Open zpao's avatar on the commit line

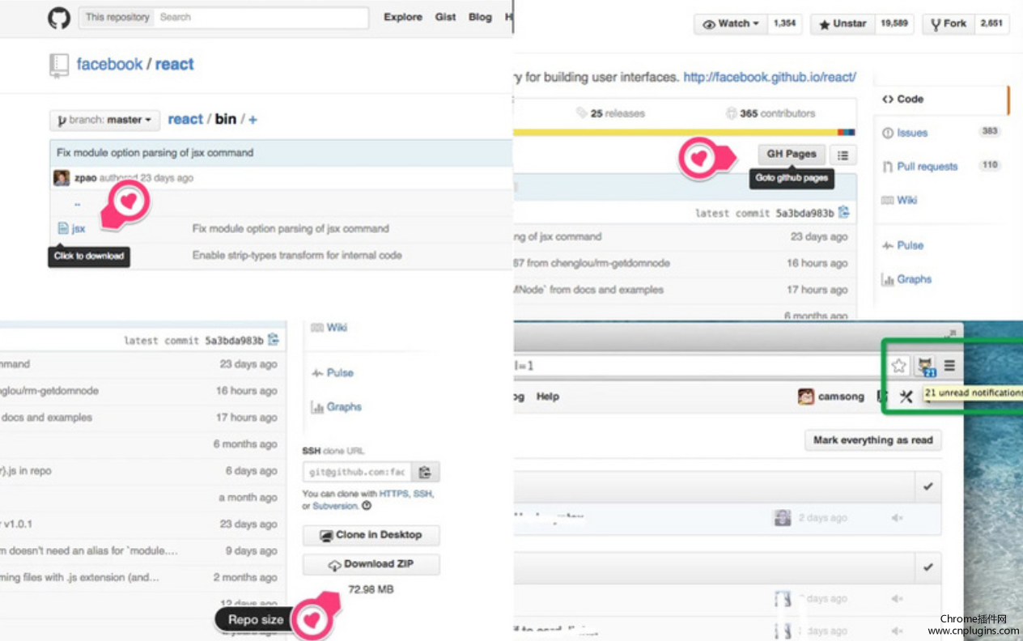61,178
